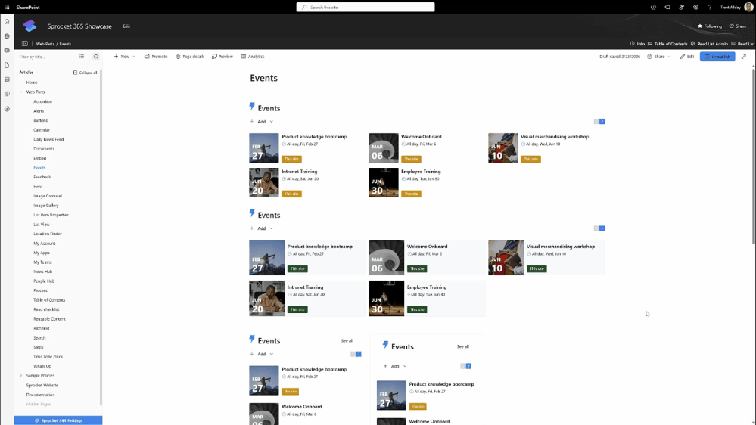Open the files page icon in the left rail
The height and width of the screenshot is (425, 756).
(x=7, y=65)
